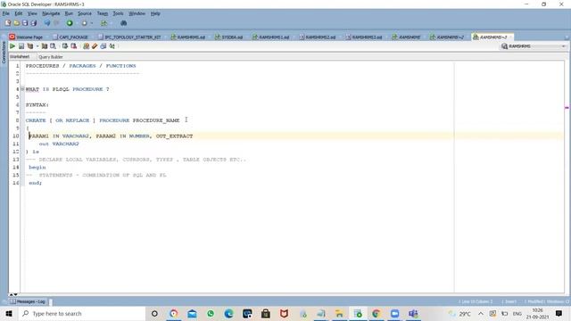Click the CREATE keyword on line 8
The image size is (571, 321).
click(x=36, y=120)
